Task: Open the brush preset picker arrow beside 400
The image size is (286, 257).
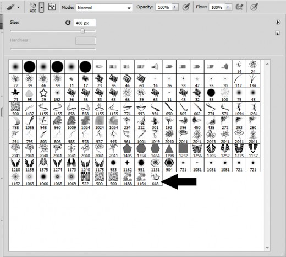Action: (42, 7)
